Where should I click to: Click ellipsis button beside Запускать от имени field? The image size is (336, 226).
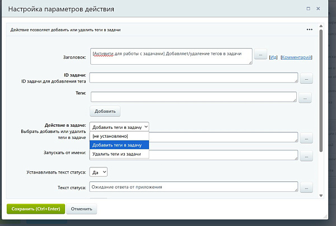[306, 157]
